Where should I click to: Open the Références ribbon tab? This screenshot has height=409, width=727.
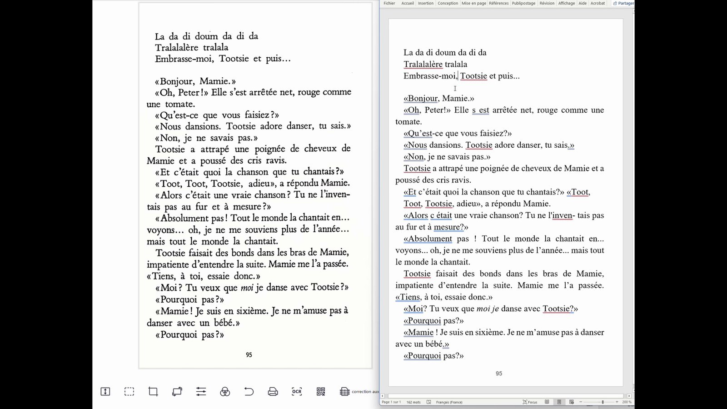(x=499, y=3)
